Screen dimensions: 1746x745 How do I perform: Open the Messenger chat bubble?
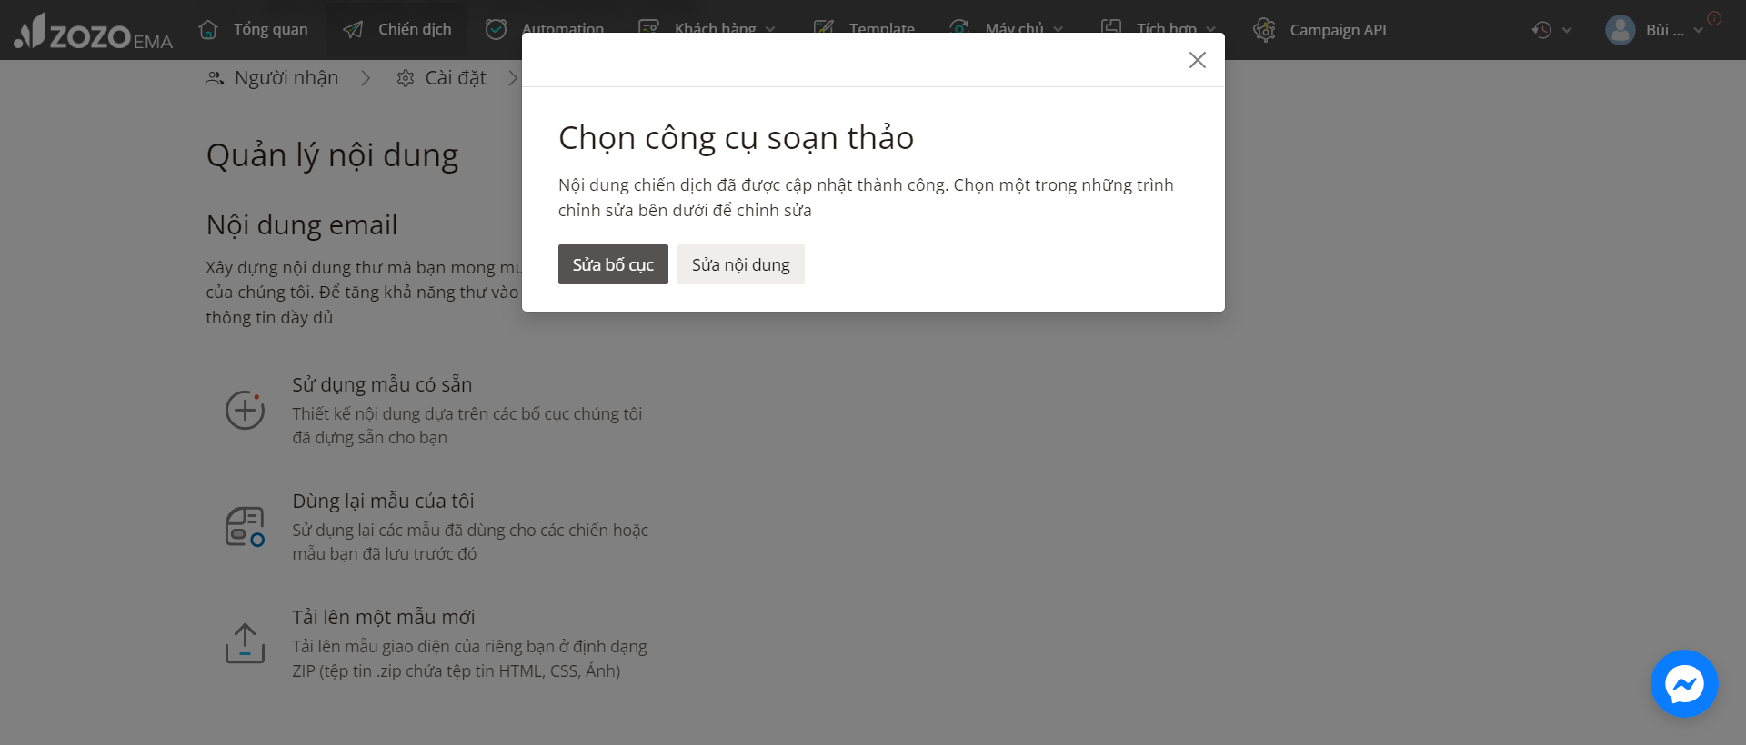1684,684
